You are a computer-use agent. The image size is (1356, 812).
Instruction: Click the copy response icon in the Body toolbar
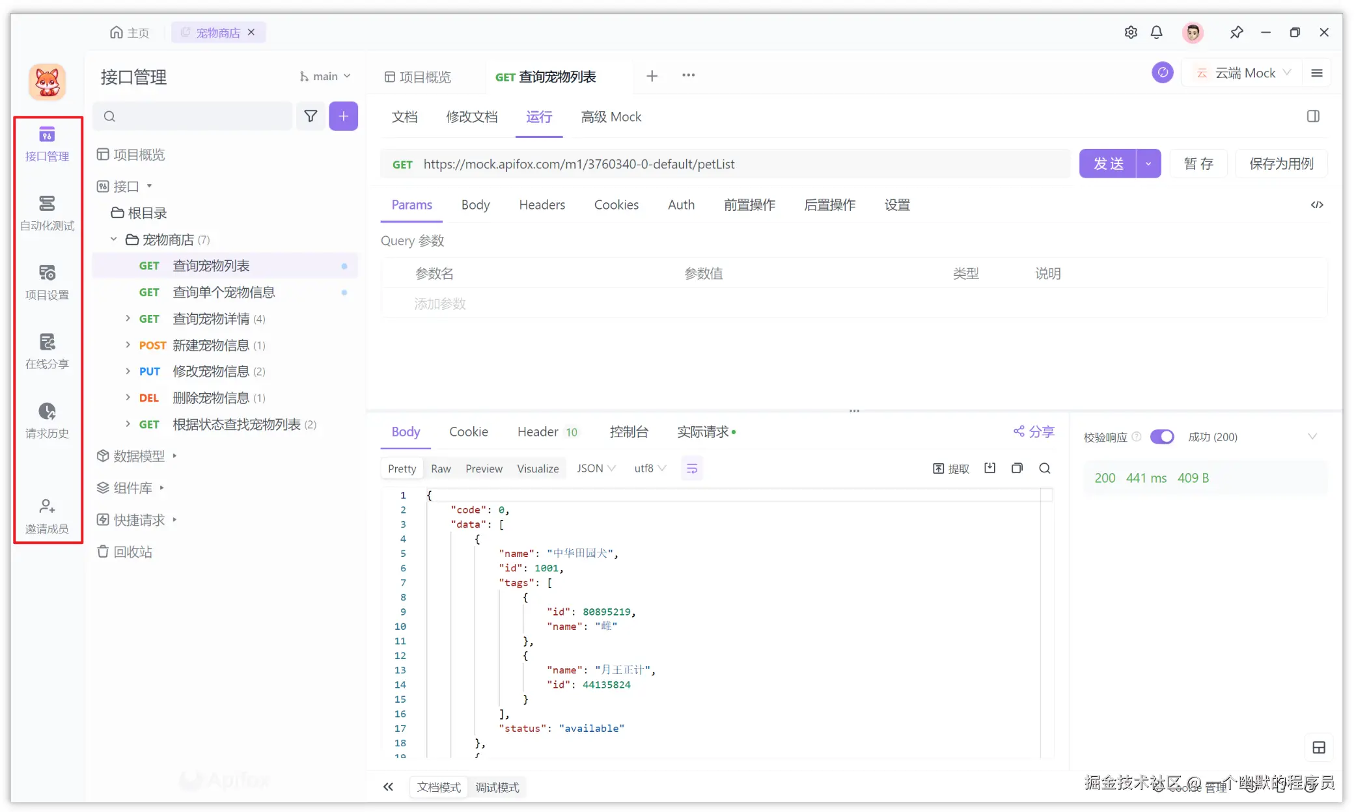click(1017, 468)
